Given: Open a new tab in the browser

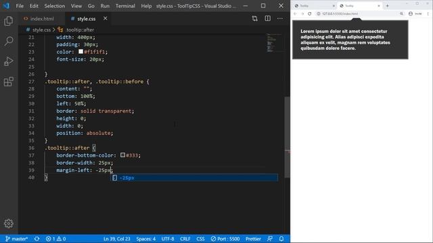Looking at the screenshot, I should tap(387, 6).
